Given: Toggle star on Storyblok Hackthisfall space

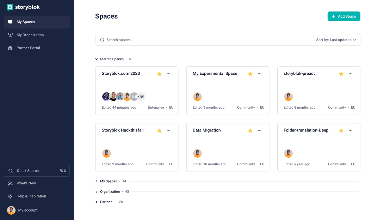Looking at the screenshot, I should click(x=159, y=130).
